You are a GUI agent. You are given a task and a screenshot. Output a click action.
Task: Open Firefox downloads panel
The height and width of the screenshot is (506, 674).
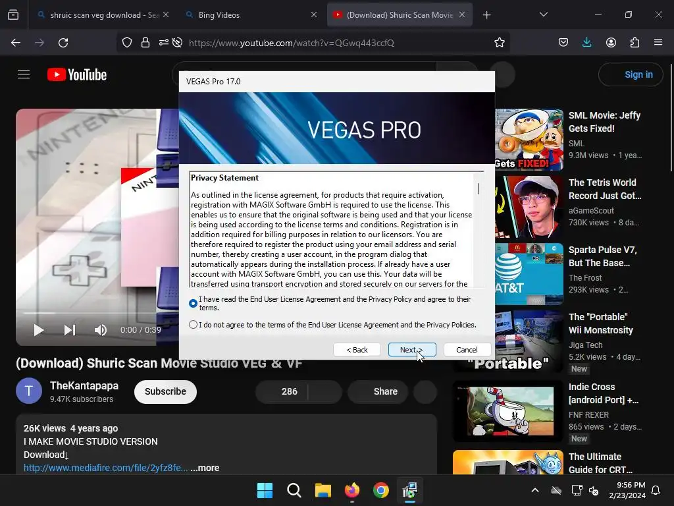(x=586, y=43)
